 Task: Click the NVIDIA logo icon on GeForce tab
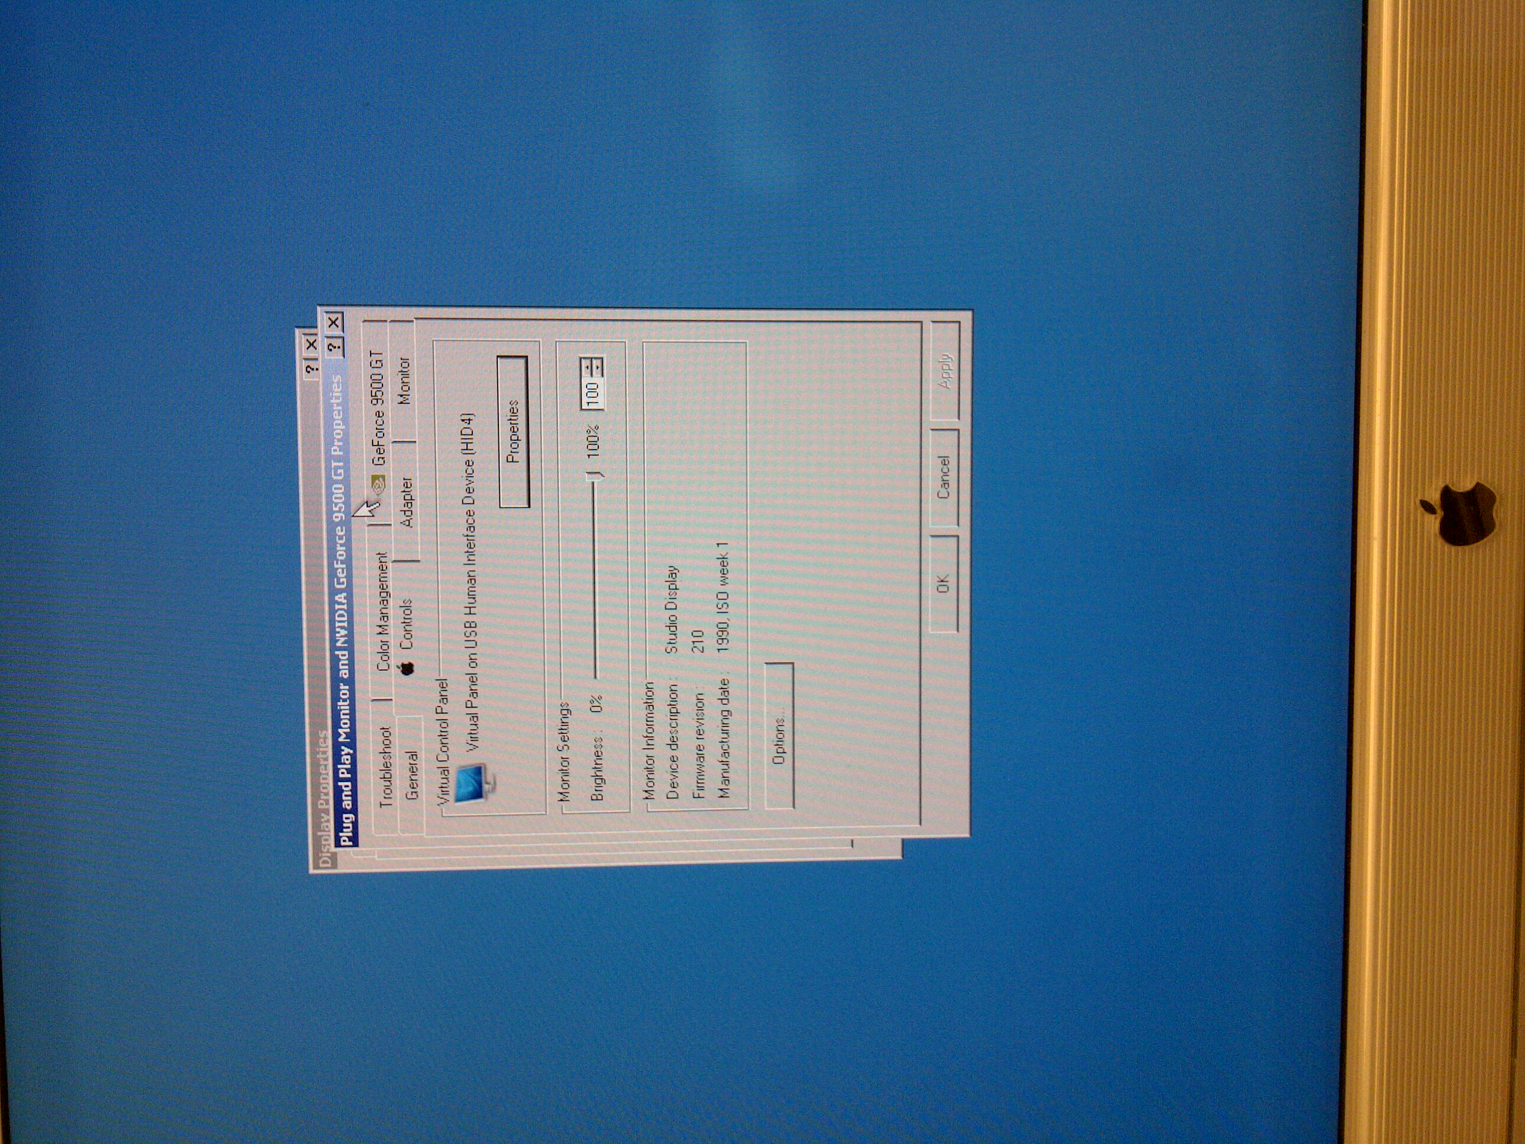[378, 485]
